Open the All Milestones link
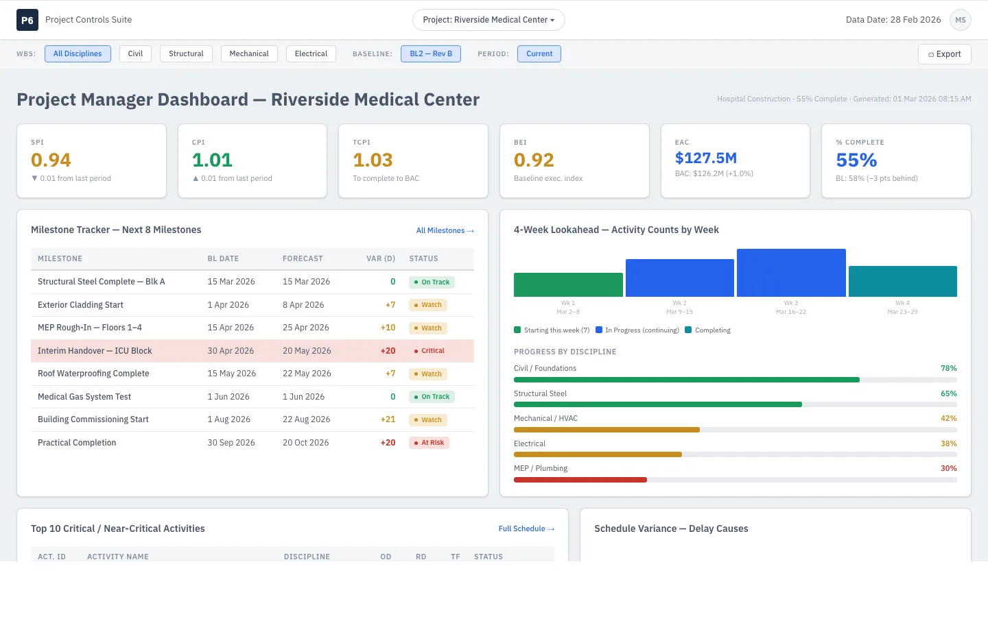988x621 pixels. pyautogui.click(x=445, y=230)
